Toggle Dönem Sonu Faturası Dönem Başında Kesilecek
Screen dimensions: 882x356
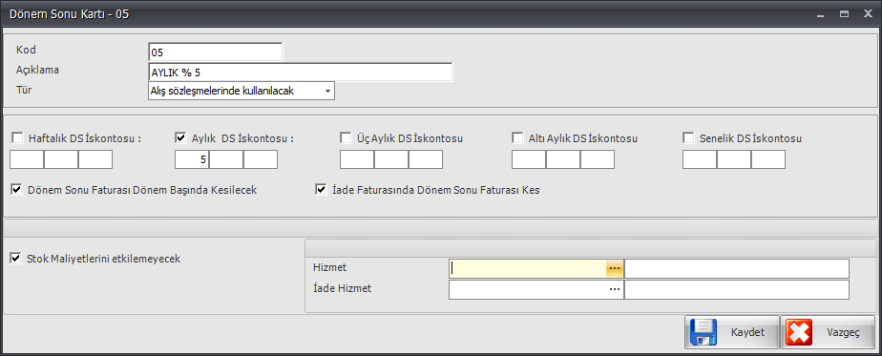click(17, 190)
